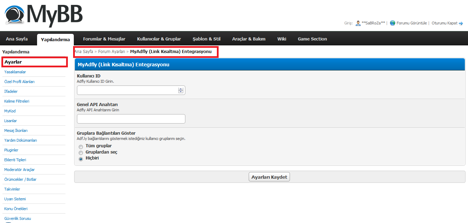Click the MyBB logo
This screenshot has width=468, height=223.
click(44, 15)
